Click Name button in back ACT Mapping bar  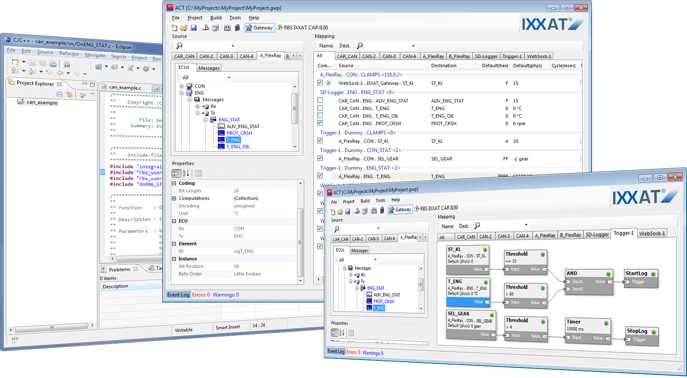coord(326,46)
